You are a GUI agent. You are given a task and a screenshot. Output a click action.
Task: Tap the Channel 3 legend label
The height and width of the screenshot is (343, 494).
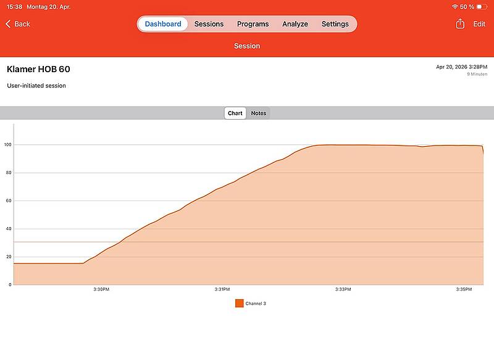[x=256, y=304]
